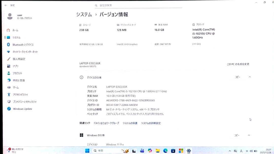Click the IME input indicator in the tray
The image size is (274, 154).
241,151
